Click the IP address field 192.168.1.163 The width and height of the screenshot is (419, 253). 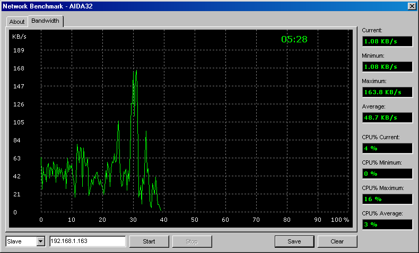point(88,241)
